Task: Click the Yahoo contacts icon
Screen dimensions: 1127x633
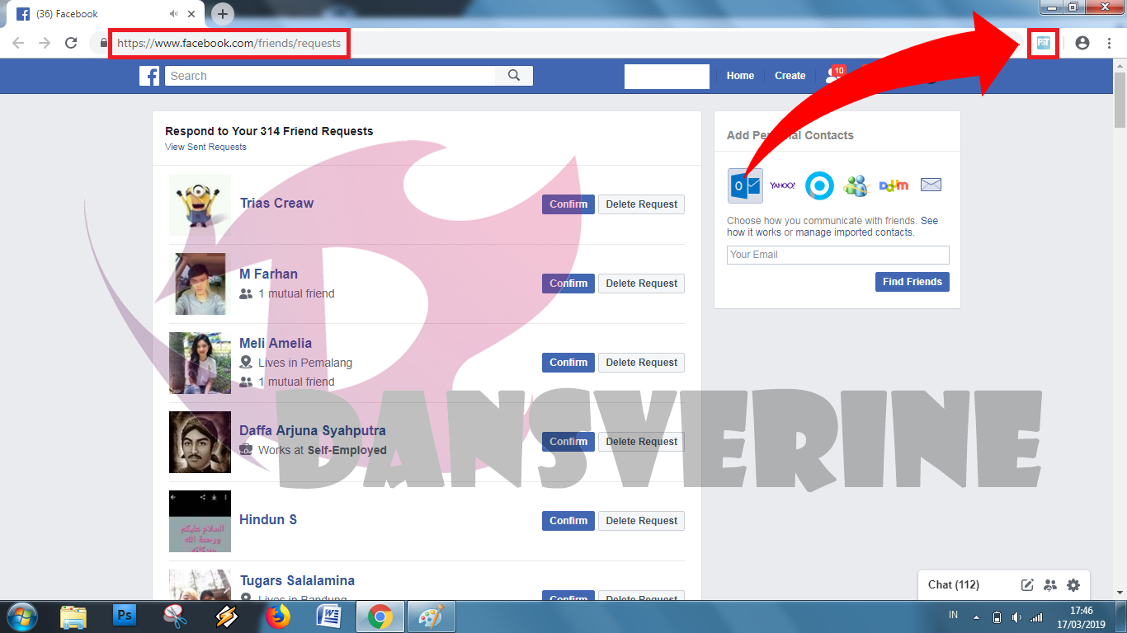Action: click(x=782, y=185)
